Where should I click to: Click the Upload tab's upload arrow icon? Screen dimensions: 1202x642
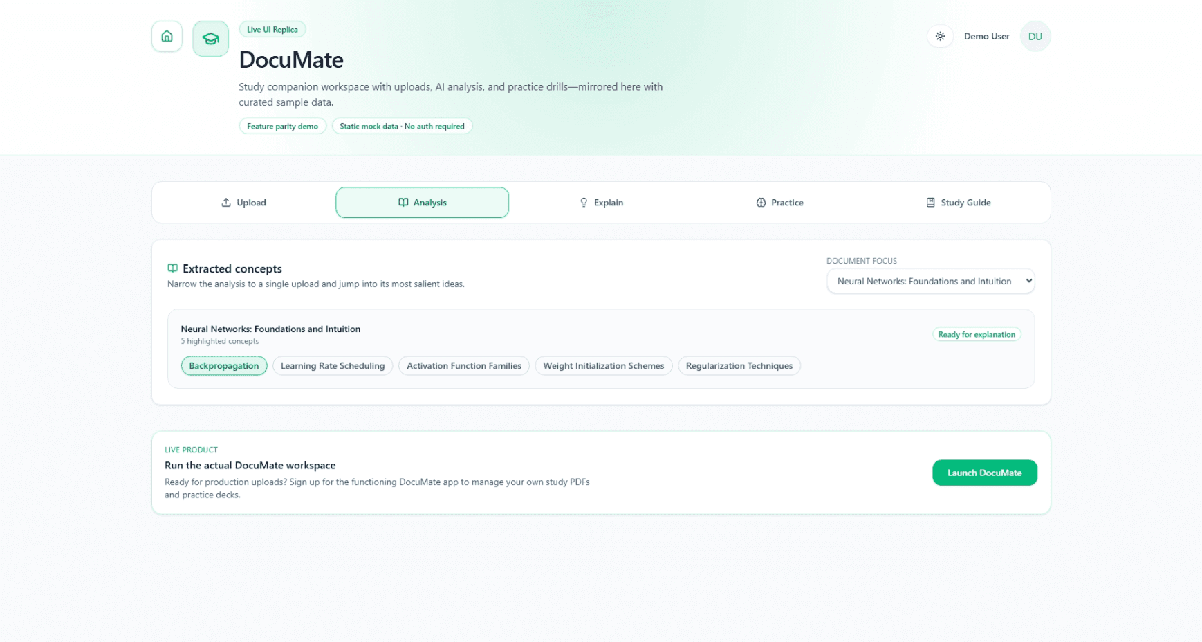point(225,202)
